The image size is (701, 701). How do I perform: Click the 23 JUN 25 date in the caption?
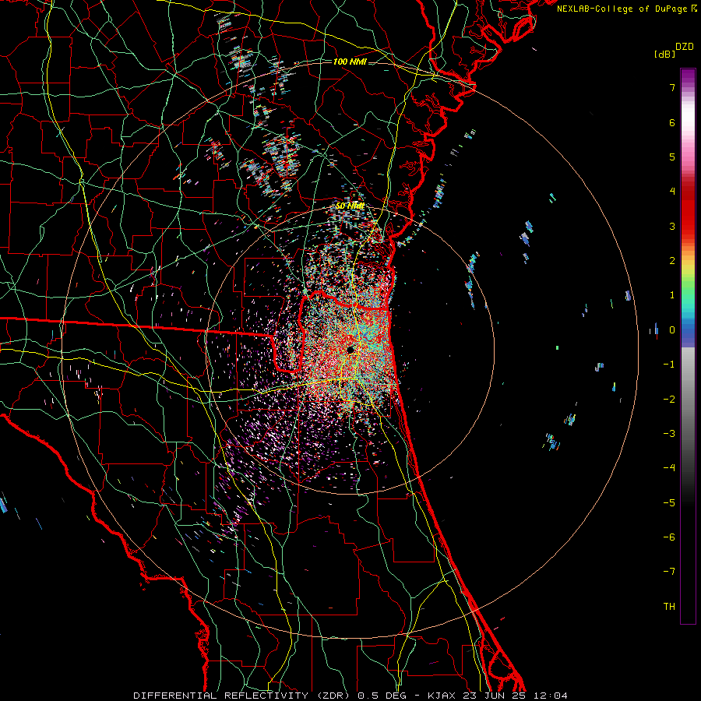(x=494, y=696)
